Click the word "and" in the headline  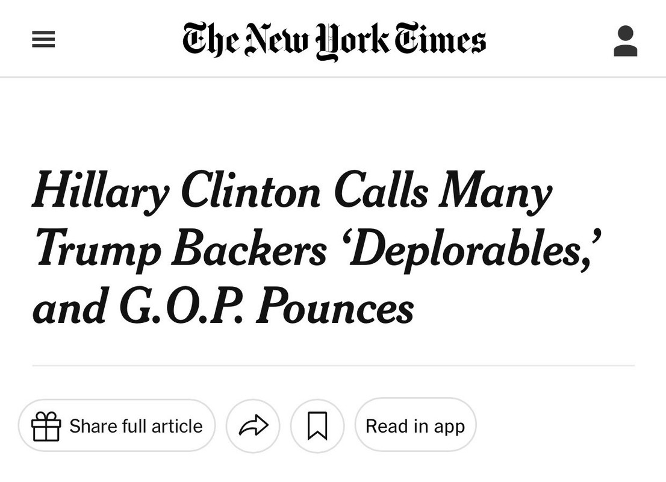click(69, 307)
